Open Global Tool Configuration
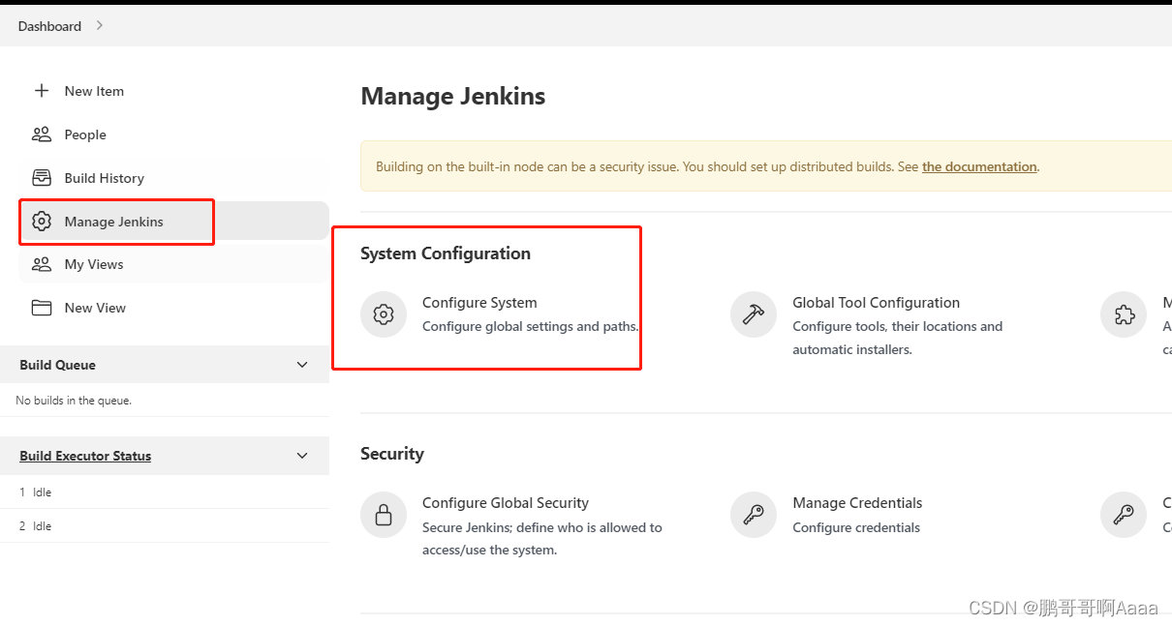This screenshot has width=1172, height=626. (876, 303)
